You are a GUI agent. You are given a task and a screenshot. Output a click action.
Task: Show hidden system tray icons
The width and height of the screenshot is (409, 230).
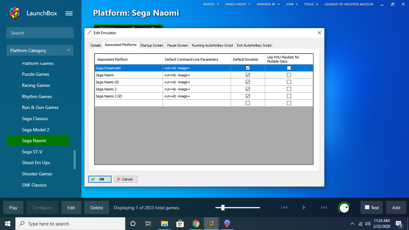coord(352,224)
